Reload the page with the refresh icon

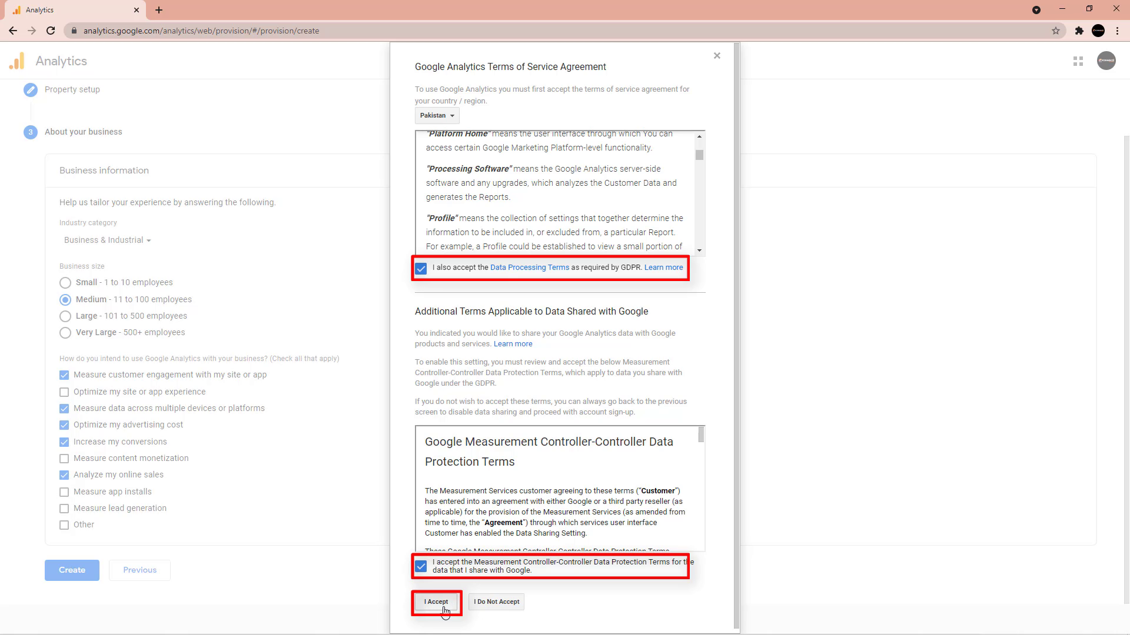51,31
